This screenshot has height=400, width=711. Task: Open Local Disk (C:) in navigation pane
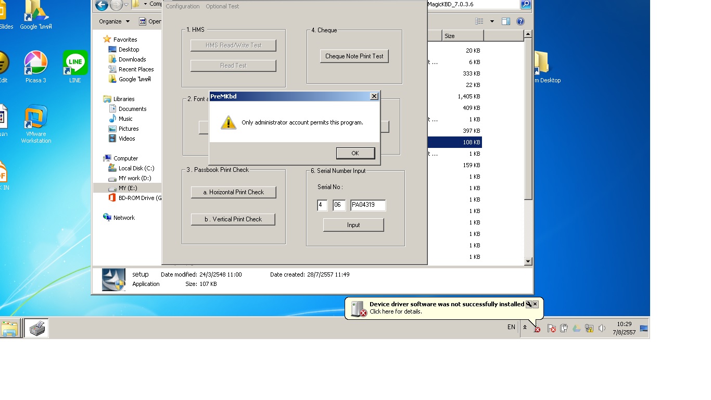136,168
